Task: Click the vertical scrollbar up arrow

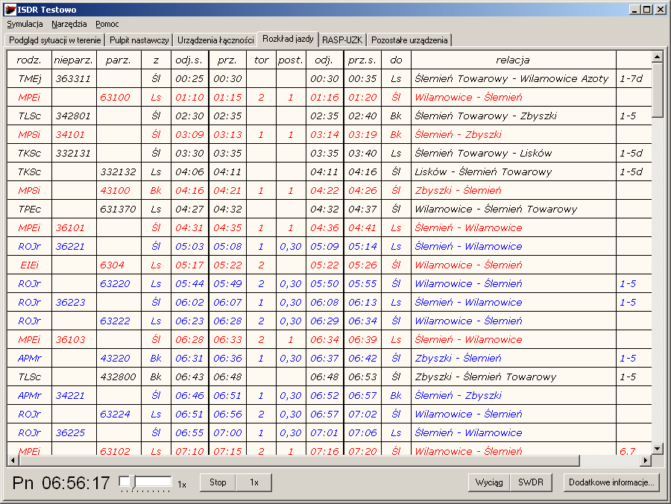Action: point(658,56)
